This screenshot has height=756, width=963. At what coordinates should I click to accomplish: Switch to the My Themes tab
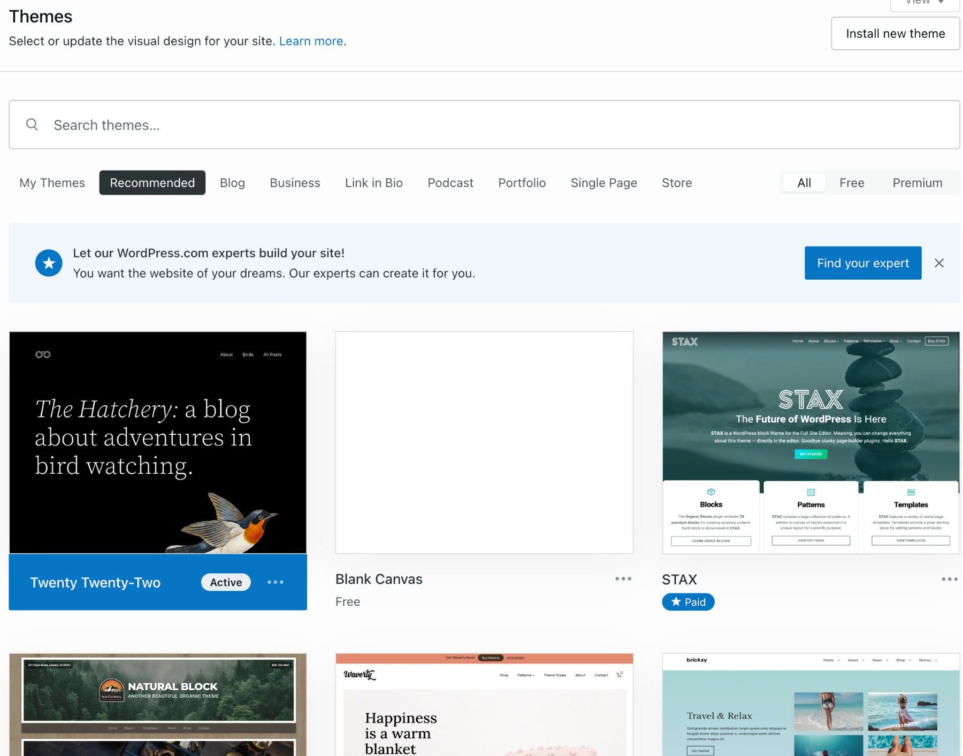(52, 182)
